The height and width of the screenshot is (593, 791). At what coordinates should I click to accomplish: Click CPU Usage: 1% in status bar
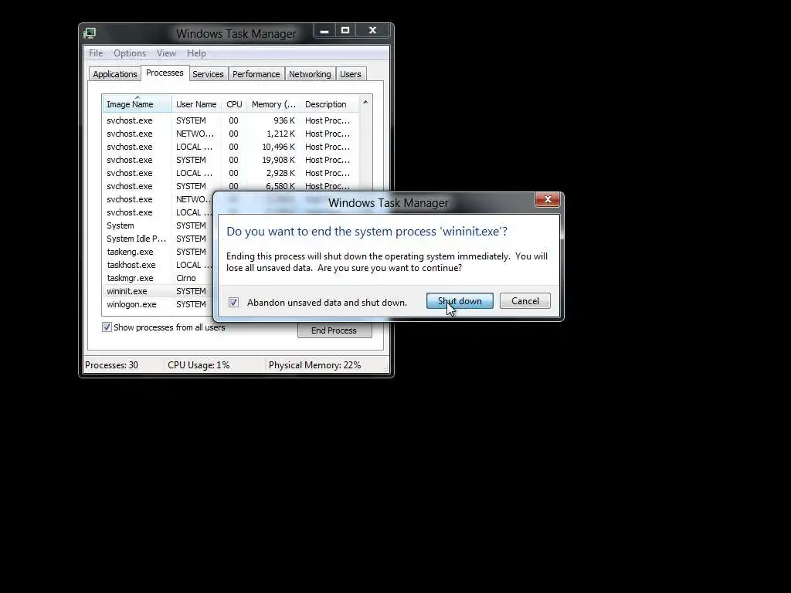[x=199, y=365]
